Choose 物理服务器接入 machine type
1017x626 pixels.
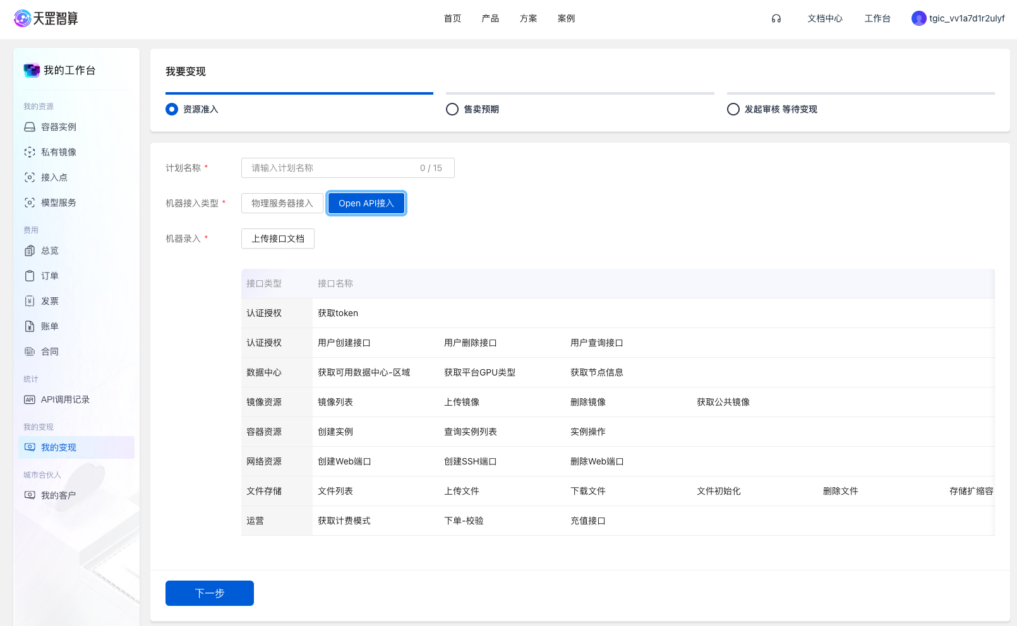coord(282,203)
